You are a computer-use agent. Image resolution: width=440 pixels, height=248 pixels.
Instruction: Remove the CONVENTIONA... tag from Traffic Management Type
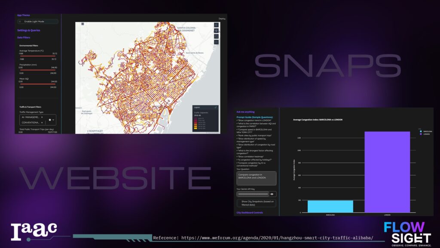coord(42,123)
